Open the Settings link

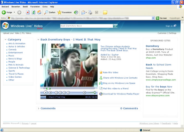pyautogui.click(x=172, y=33)
